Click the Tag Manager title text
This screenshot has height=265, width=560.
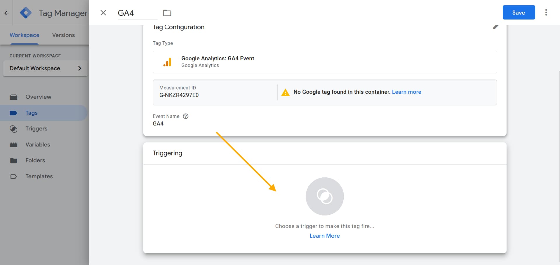pos(63,13)
